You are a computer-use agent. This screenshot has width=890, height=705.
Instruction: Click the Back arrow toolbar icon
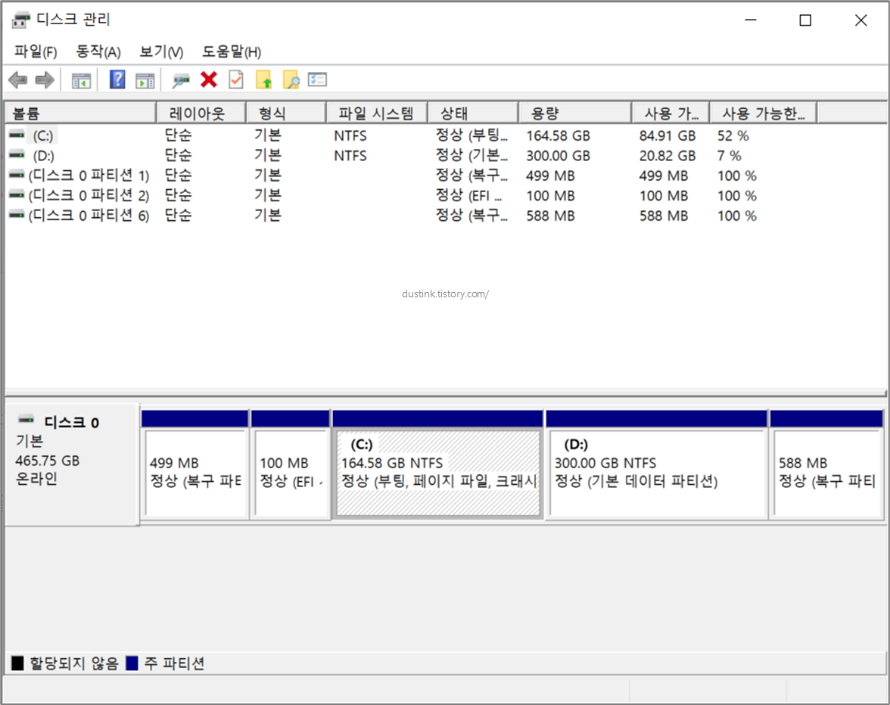(18, 80)
